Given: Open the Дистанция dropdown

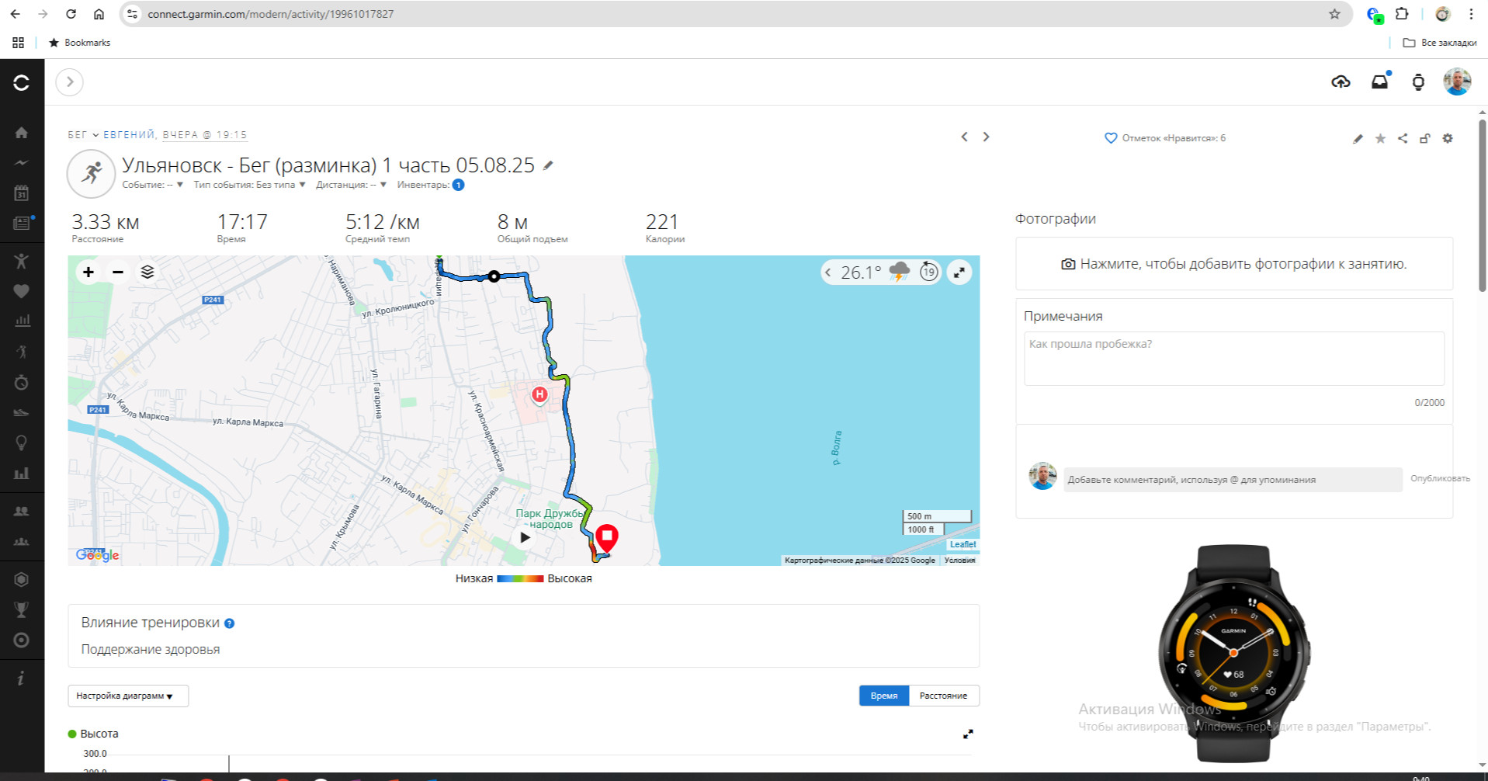Looking at the screenshot, I should tap(351, 185).
